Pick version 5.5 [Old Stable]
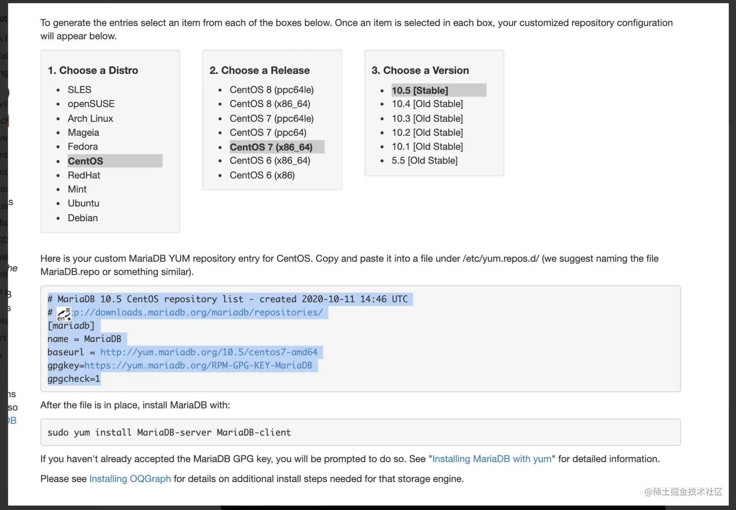Viewport: 736px width, 510px height. point(424,161)
